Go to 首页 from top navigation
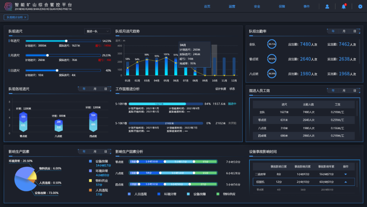The width and height of the screenshot is (367, 207). click(207, 6)
